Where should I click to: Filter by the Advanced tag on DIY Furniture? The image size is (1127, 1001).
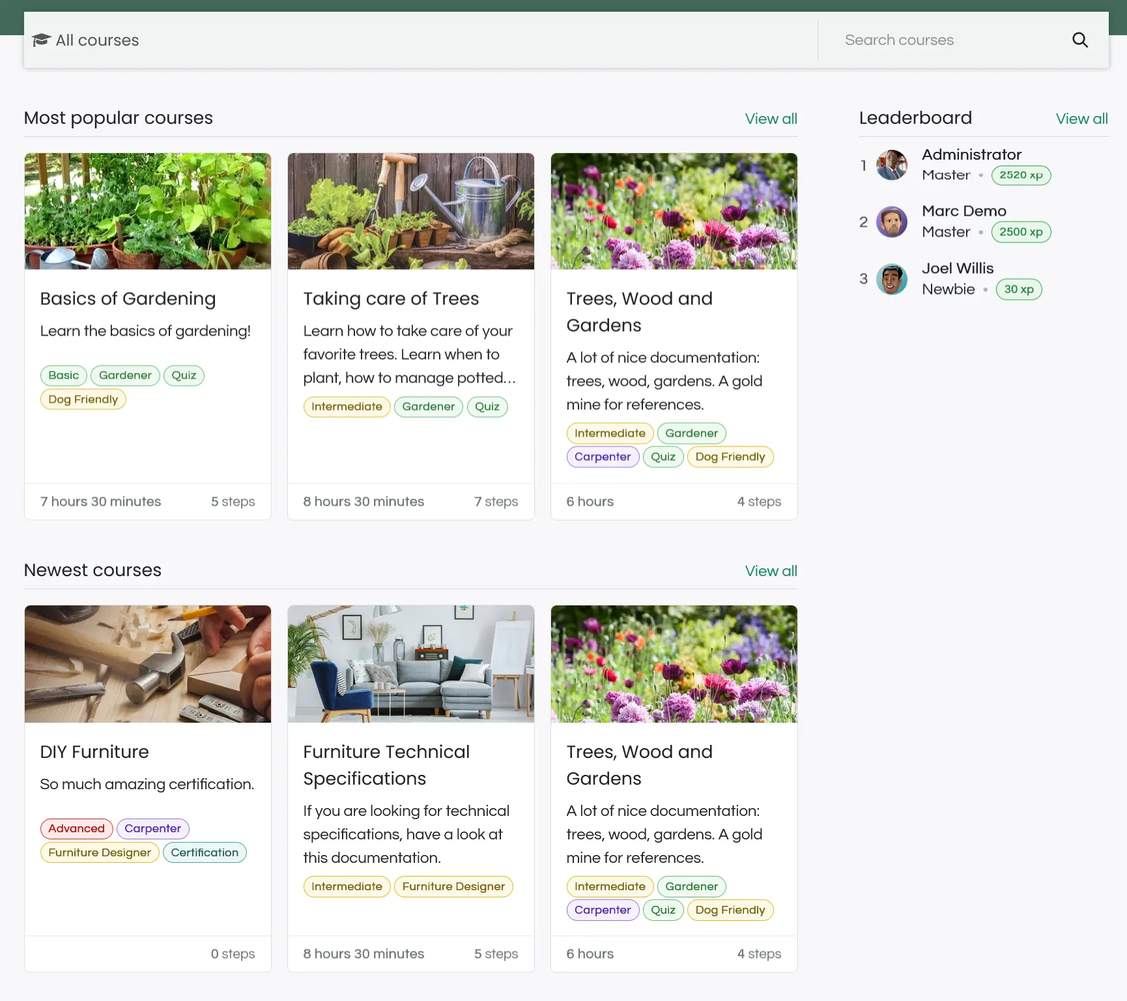(76, 828)
